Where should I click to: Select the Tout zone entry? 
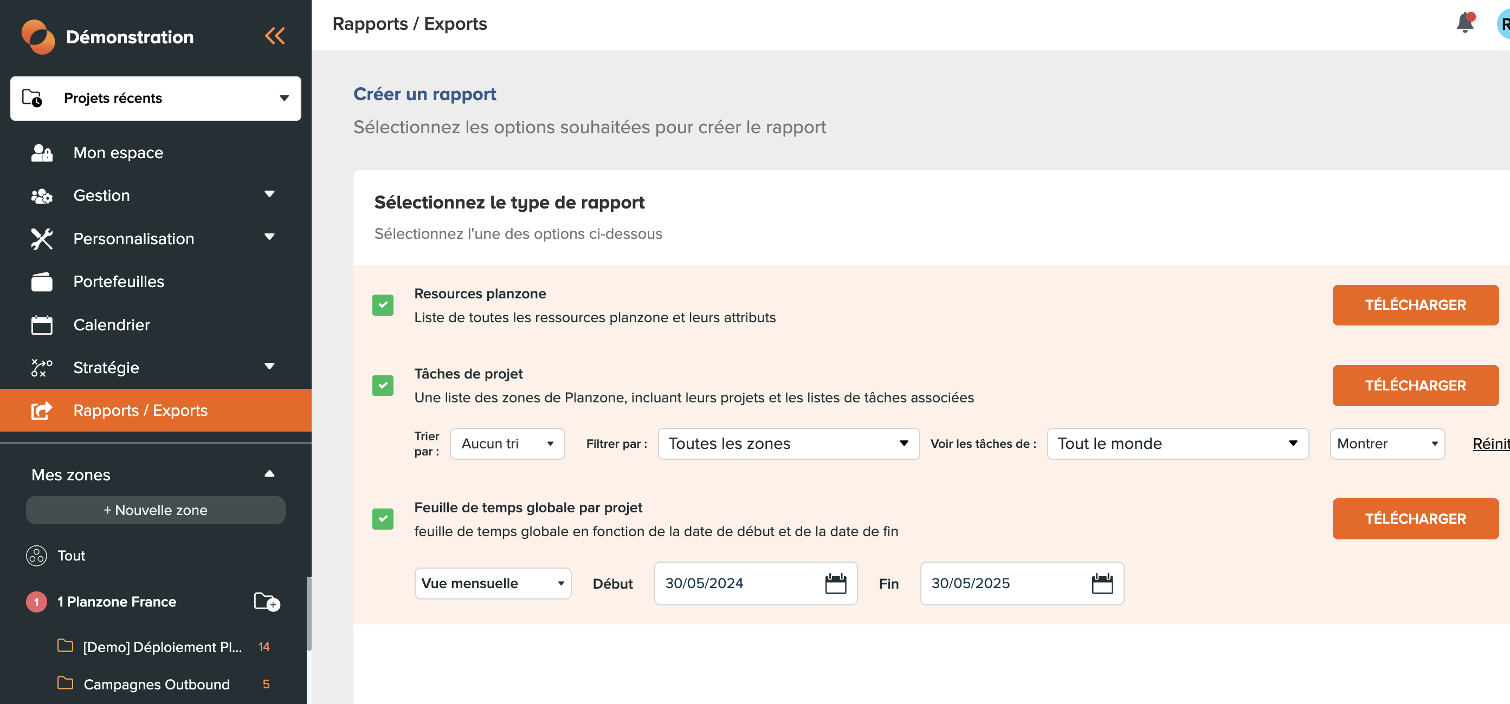72,555
